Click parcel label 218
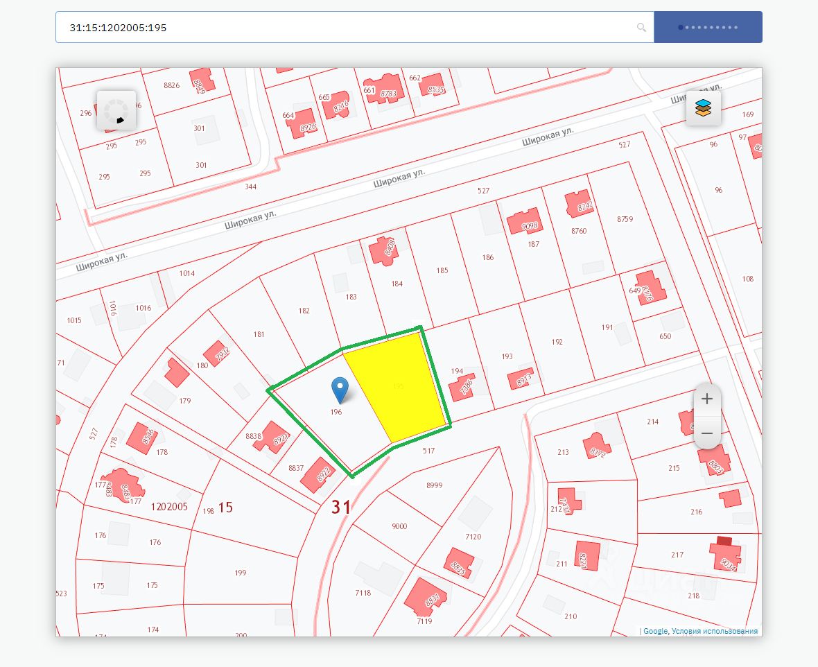 [x=693, y=596]
